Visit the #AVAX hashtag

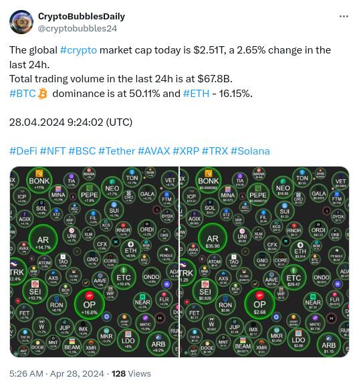(x=154, y=151)
